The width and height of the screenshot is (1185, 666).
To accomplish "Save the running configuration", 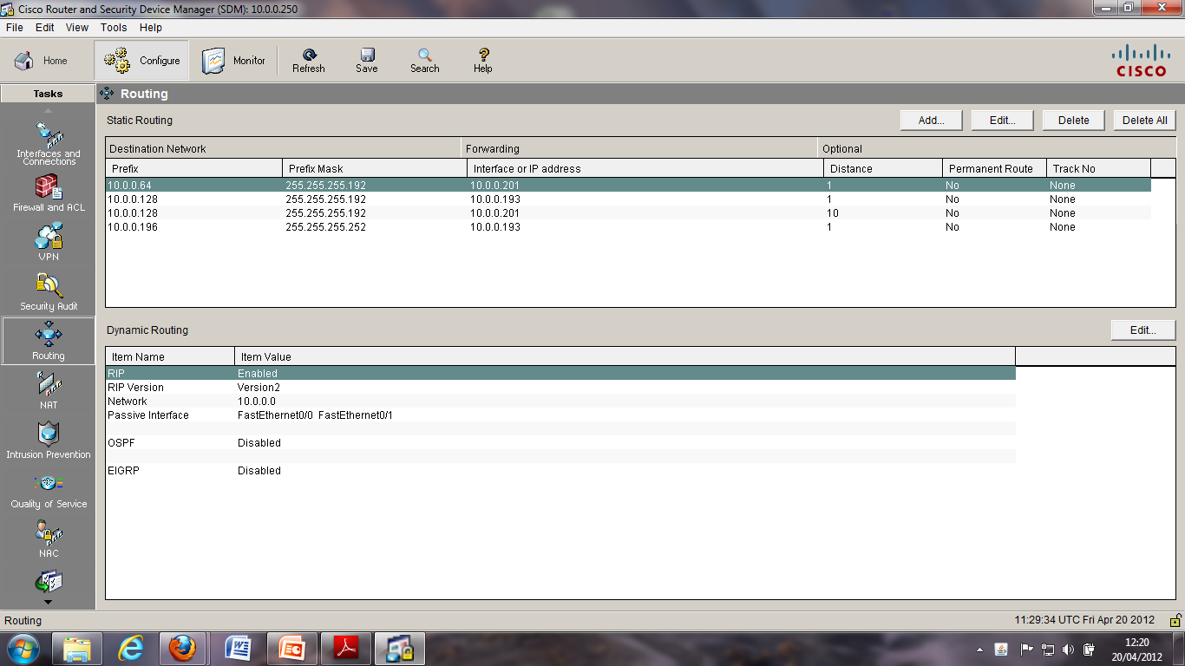I will [x=367, y=61].
